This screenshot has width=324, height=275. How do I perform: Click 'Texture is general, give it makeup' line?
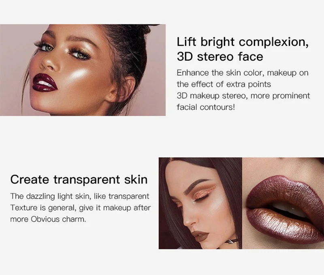tap(81, 208)
